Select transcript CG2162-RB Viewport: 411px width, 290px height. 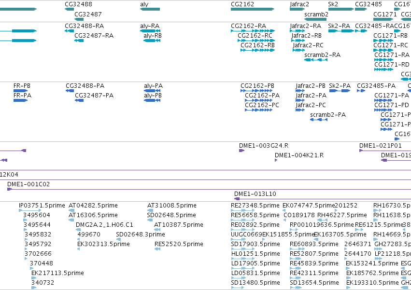point(258,50)
